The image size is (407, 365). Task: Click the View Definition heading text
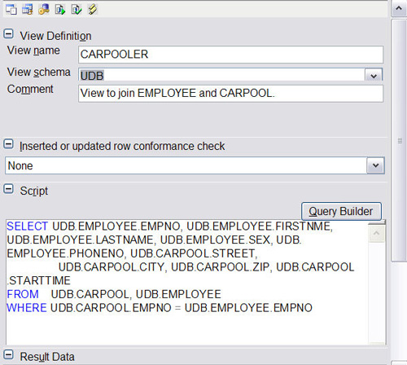(55, 36)
